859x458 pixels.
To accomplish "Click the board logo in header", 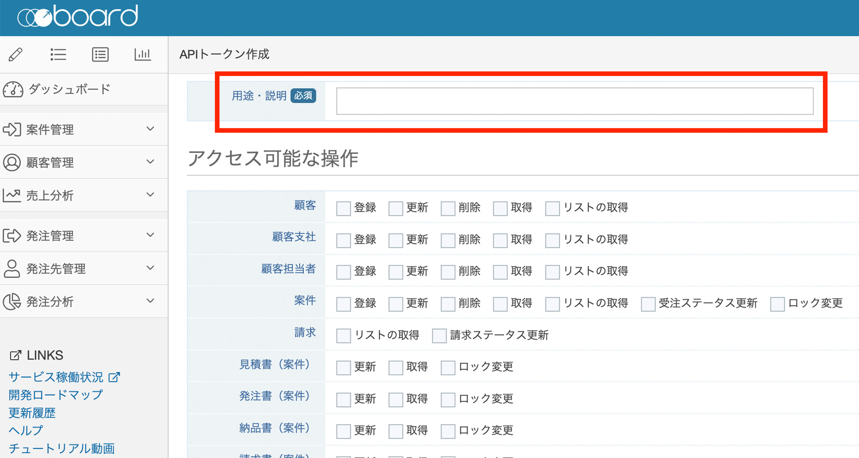I will [x=78, y=17].
